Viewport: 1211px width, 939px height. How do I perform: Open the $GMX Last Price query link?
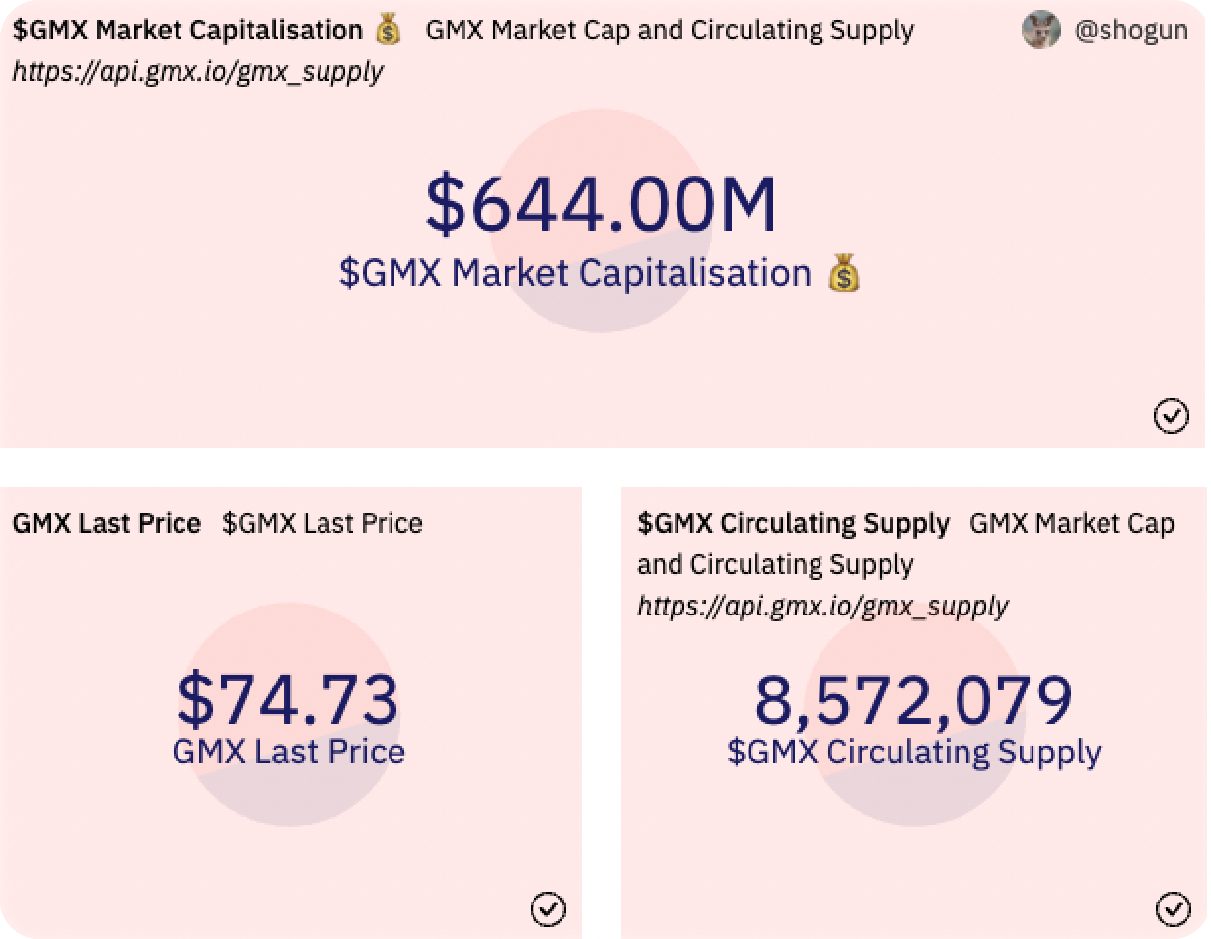322,523
